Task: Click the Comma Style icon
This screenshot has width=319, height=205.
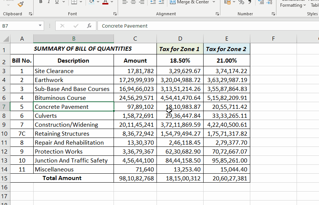Action: [250, 2]
